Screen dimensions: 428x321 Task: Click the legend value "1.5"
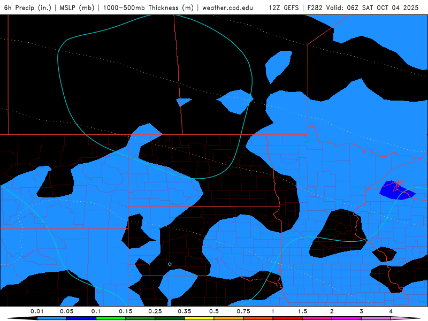coord(302,311)
